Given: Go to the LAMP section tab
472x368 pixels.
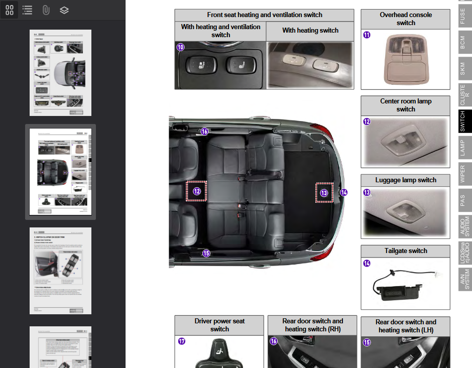Looking at the screenshot, I should (464, 148).
